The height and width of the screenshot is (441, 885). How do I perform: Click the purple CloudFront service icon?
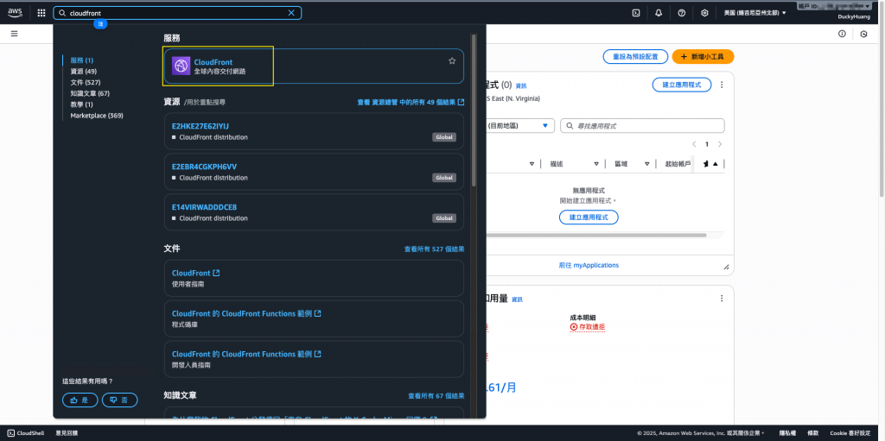click(x=181, y=66)
